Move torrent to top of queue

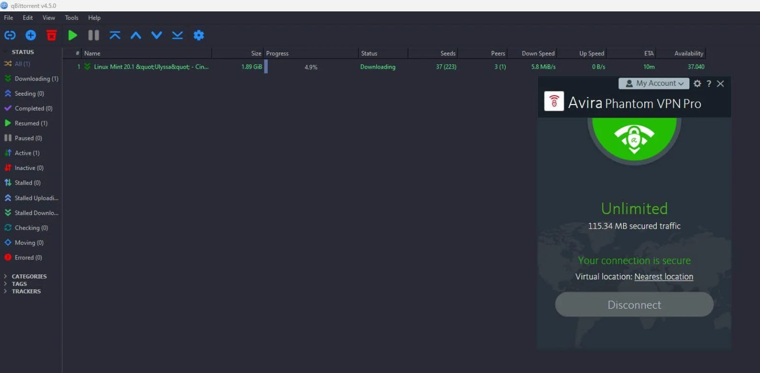coord(115,35)
